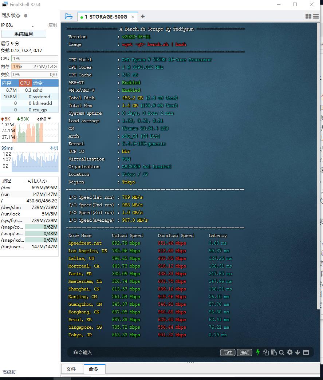Click the Speedtest.net node row

click(148, 243)
